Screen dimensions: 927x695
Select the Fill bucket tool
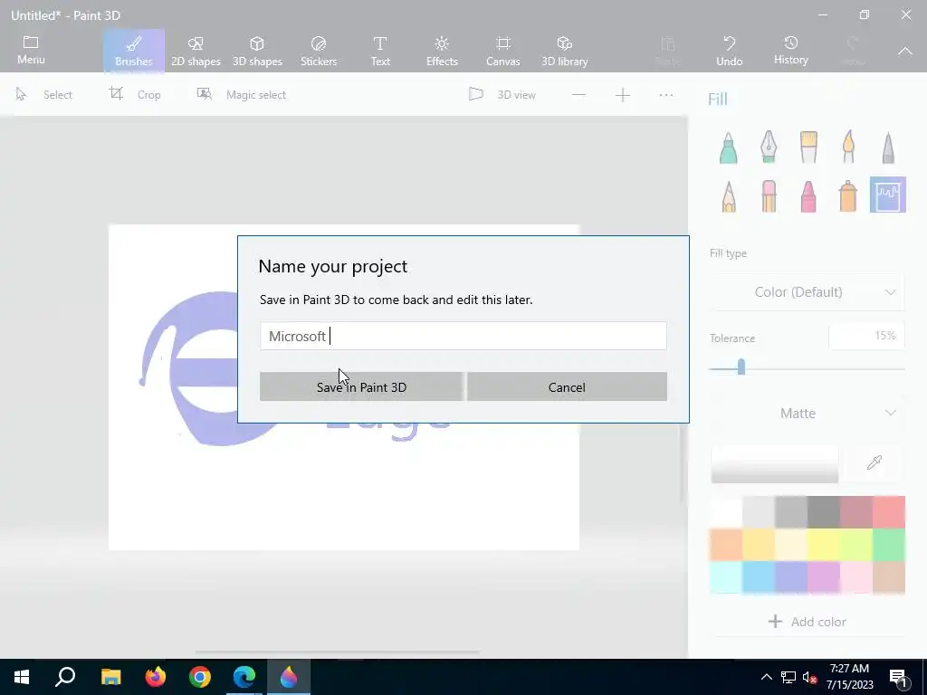[888, 195]
